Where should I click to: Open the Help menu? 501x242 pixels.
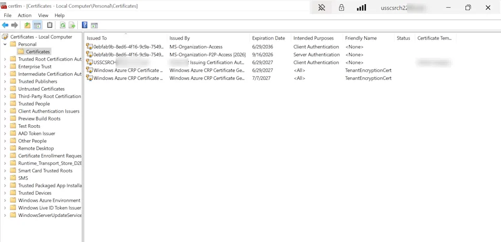[59, 15]
